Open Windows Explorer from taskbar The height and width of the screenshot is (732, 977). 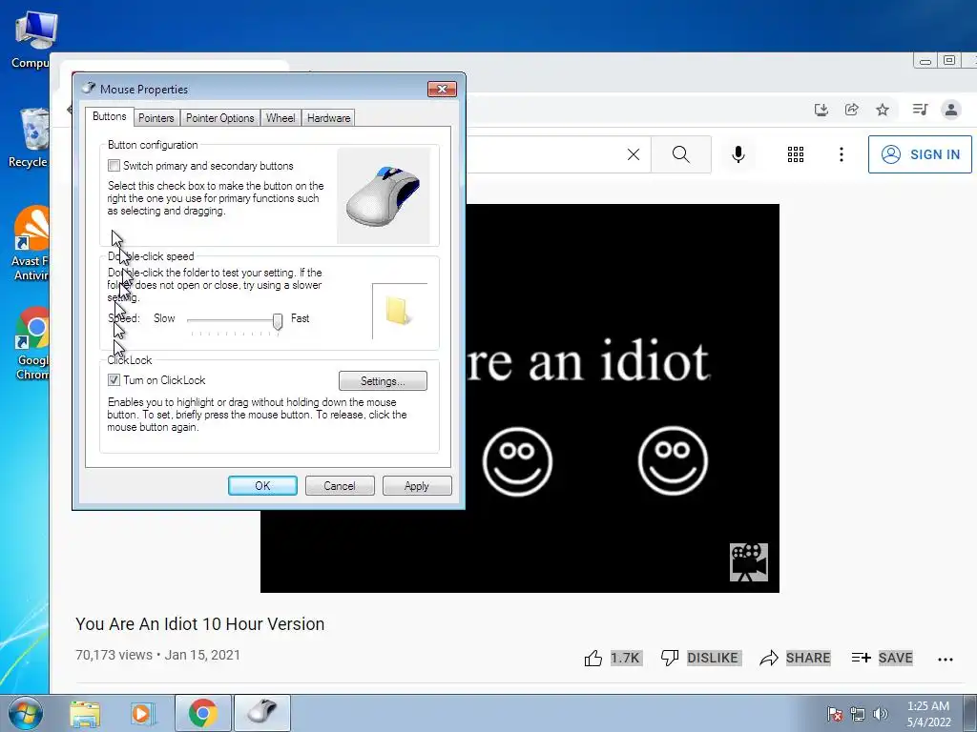[x=85, y=713]
